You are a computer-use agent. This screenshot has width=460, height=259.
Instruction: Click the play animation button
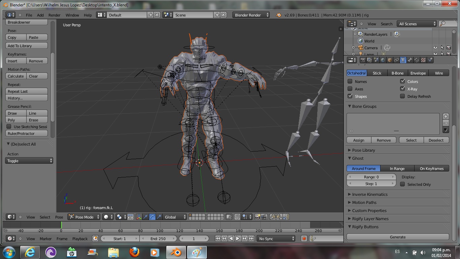pyautogui.click(x=238, y=238)
